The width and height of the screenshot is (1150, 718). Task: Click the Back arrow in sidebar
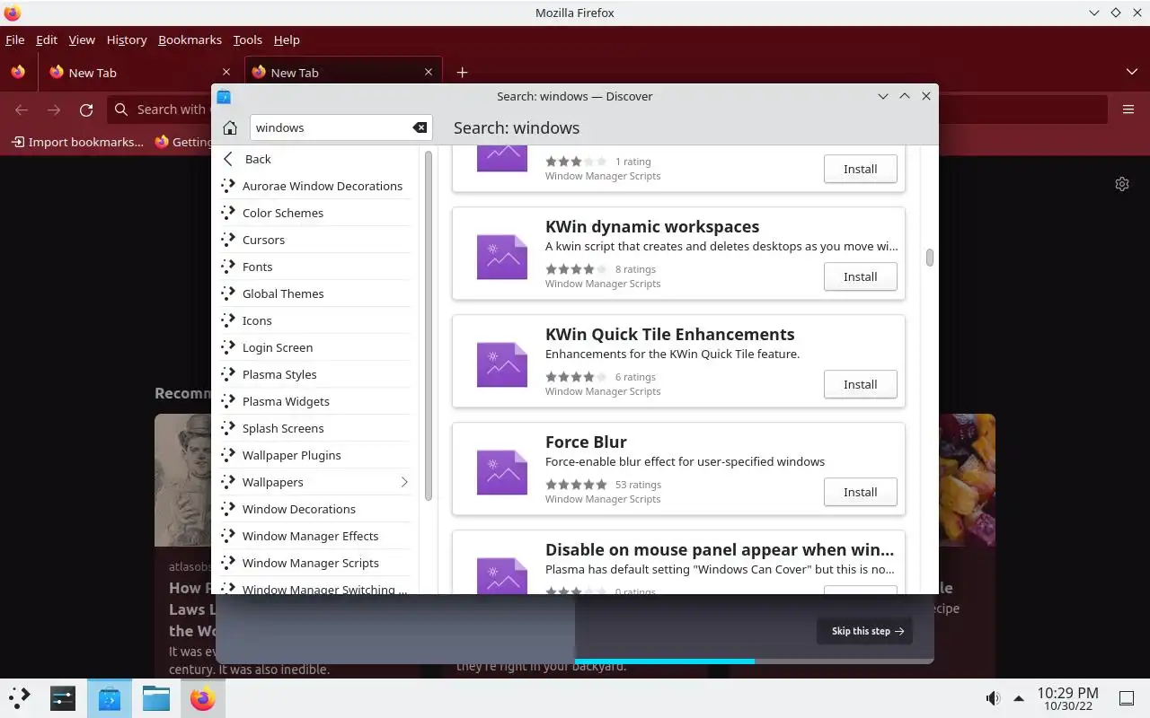point(228,159)
